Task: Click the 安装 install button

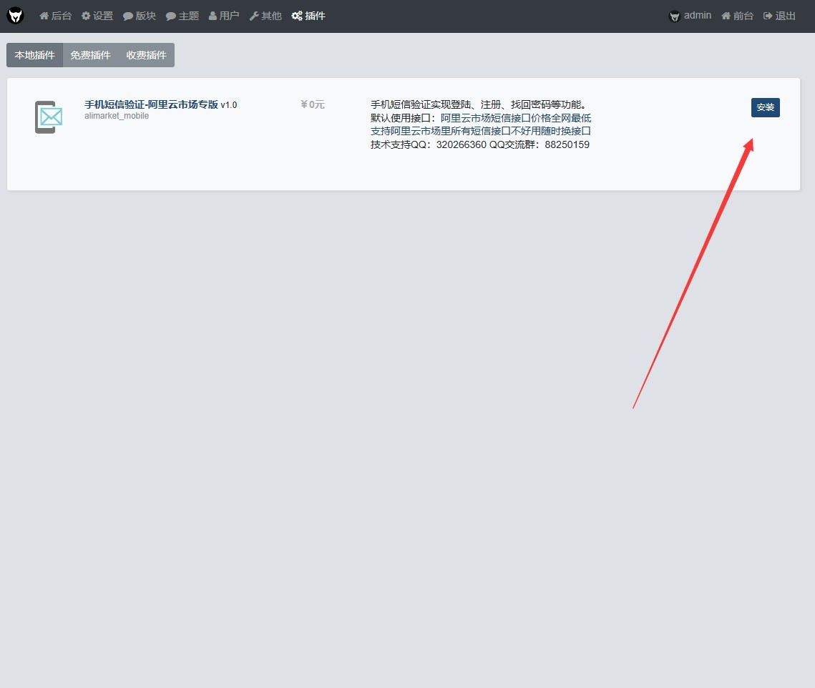Action: pos(765,107)
